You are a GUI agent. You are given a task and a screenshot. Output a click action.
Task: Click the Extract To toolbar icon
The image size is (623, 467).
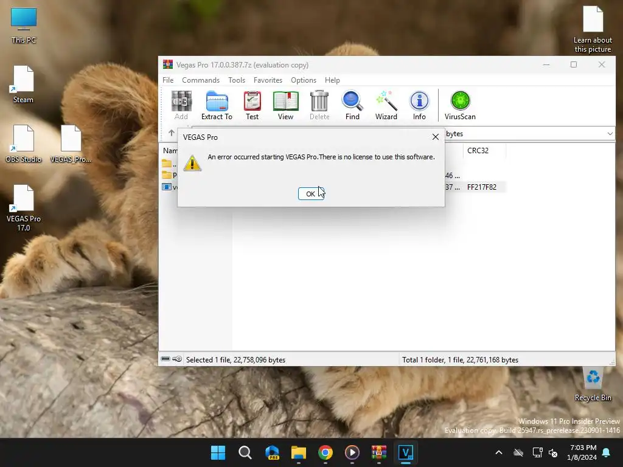pyautogui.click(x=217, y=105)
